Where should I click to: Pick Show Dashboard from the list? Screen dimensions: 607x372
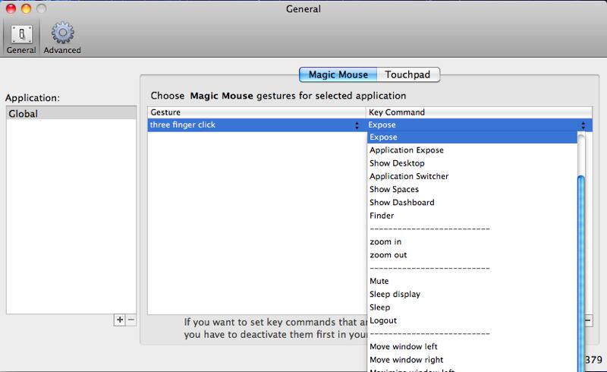pos(472,203)
